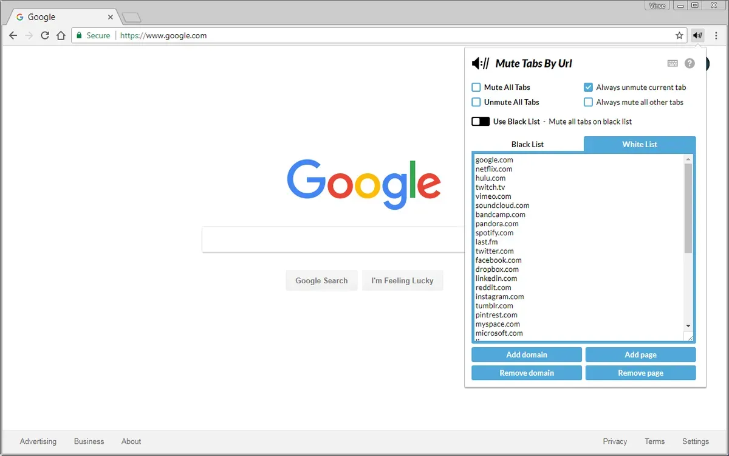Enable Always mute all other tabs
The image size is (729, 456).
[x=588, y=102]
